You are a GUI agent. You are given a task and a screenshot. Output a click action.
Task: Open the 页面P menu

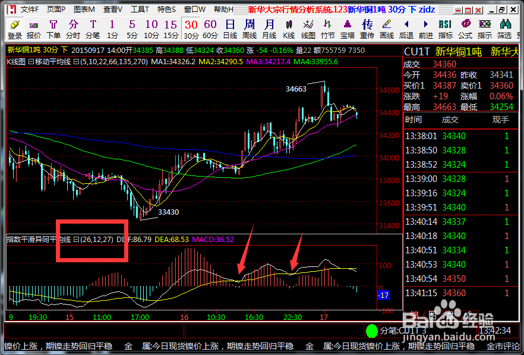tap(56, 10)
